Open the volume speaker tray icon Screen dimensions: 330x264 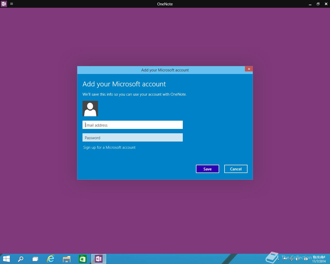(297, 259)
